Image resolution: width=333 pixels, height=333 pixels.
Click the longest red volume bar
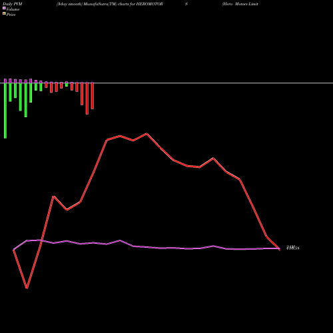click(87, 99)
